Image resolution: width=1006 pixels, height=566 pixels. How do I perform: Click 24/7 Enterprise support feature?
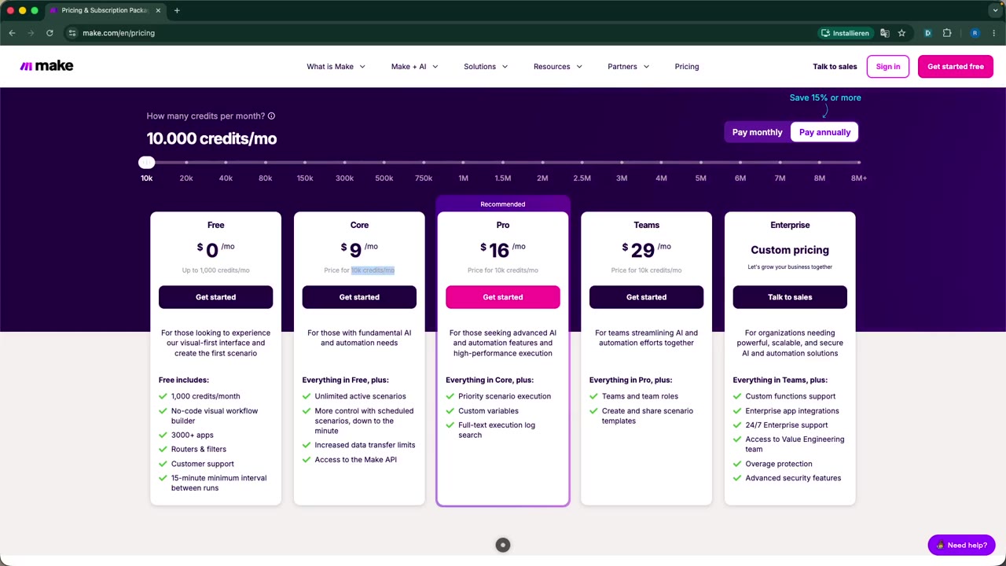tap(787, 425)
